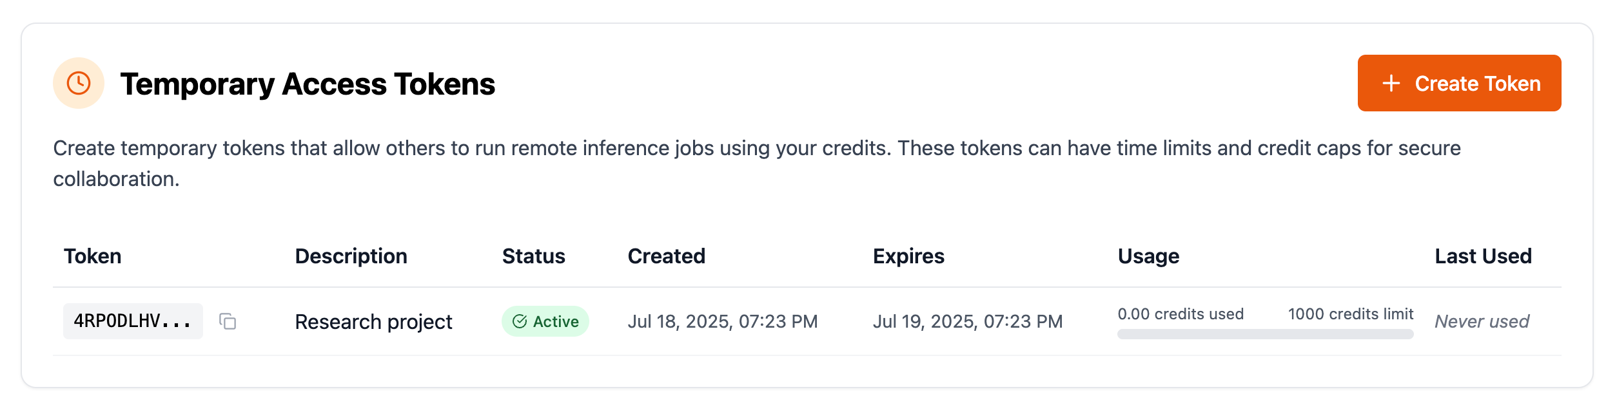
Task: Select the Research project description
Action: click(x=374, y=321)
